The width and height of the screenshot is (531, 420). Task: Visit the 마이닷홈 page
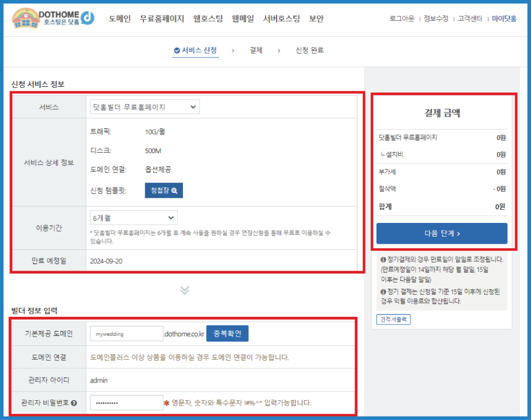point(504,19)
